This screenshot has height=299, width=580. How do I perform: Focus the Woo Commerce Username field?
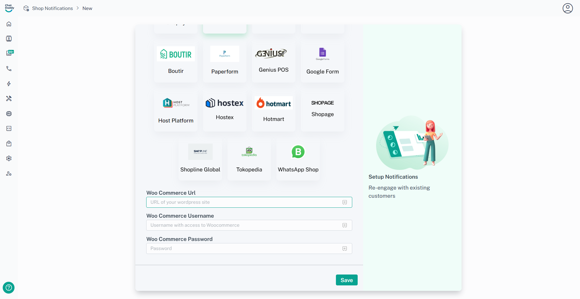[x=249, y=225]
